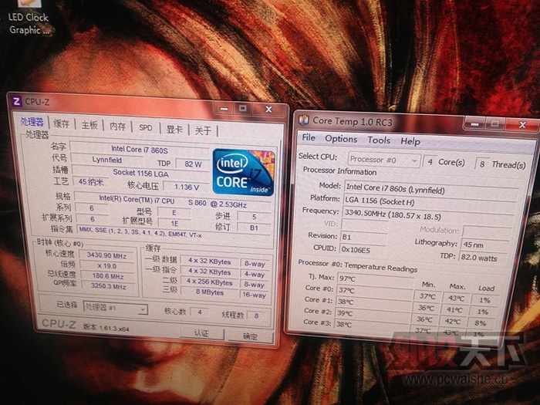The image size is (540, 405).
Task: Click the QPI value '3250.3 MHz'
Action: point(108,286)
